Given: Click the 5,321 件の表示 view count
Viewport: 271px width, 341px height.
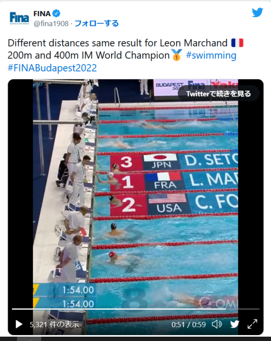Looking at the screenshot, I should [54, 325].
